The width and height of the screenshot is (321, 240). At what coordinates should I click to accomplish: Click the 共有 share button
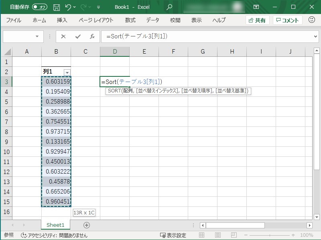(257, 20)
